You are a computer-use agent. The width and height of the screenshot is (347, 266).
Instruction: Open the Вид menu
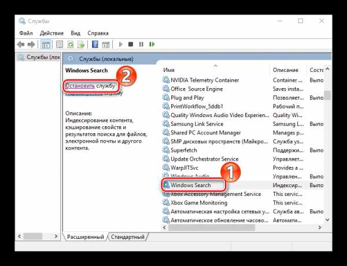75,33
